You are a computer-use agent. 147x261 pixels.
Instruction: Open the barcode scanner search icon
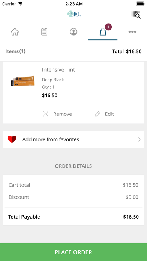[136, 15]
